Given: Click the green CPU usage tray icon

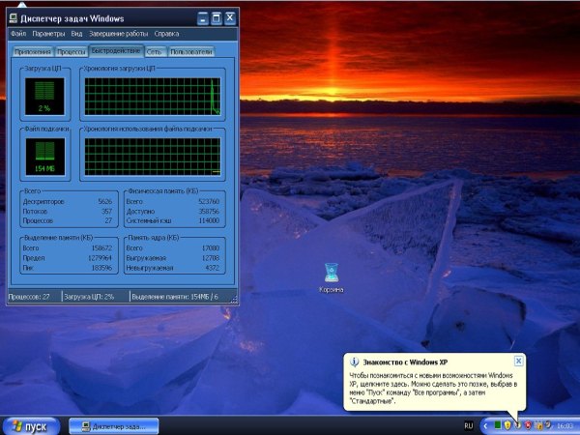Looking at the screenshot, I should click(x=497, y=424).
